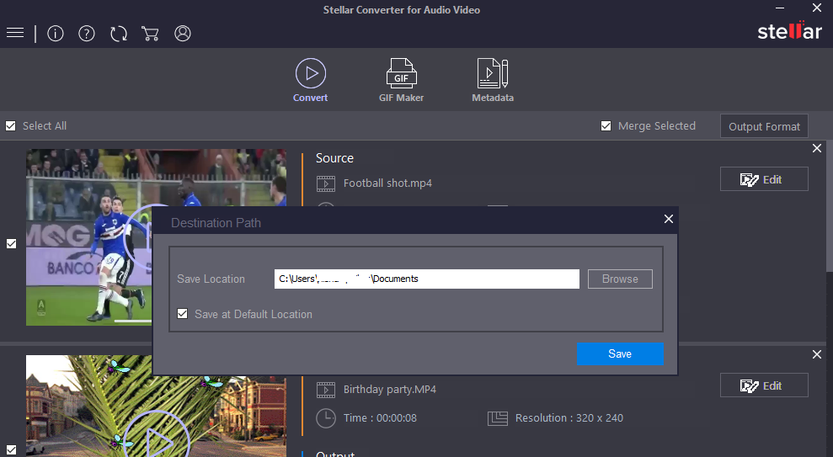Close the Destination Path dialog
This screenshot has height=457, width=833.
click(668, 219)
